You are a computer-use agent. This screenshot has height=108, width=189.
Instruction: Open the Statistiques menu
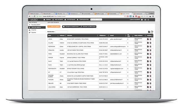coord(70,19)
